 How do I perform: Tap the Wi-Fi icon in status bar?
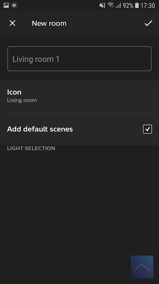[111, 5]
